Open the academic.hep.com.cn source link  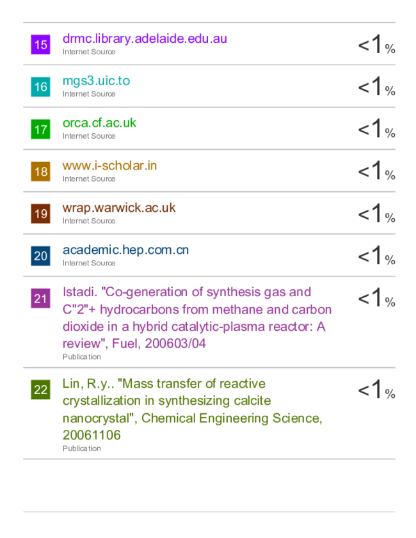(x=125, y=250)
